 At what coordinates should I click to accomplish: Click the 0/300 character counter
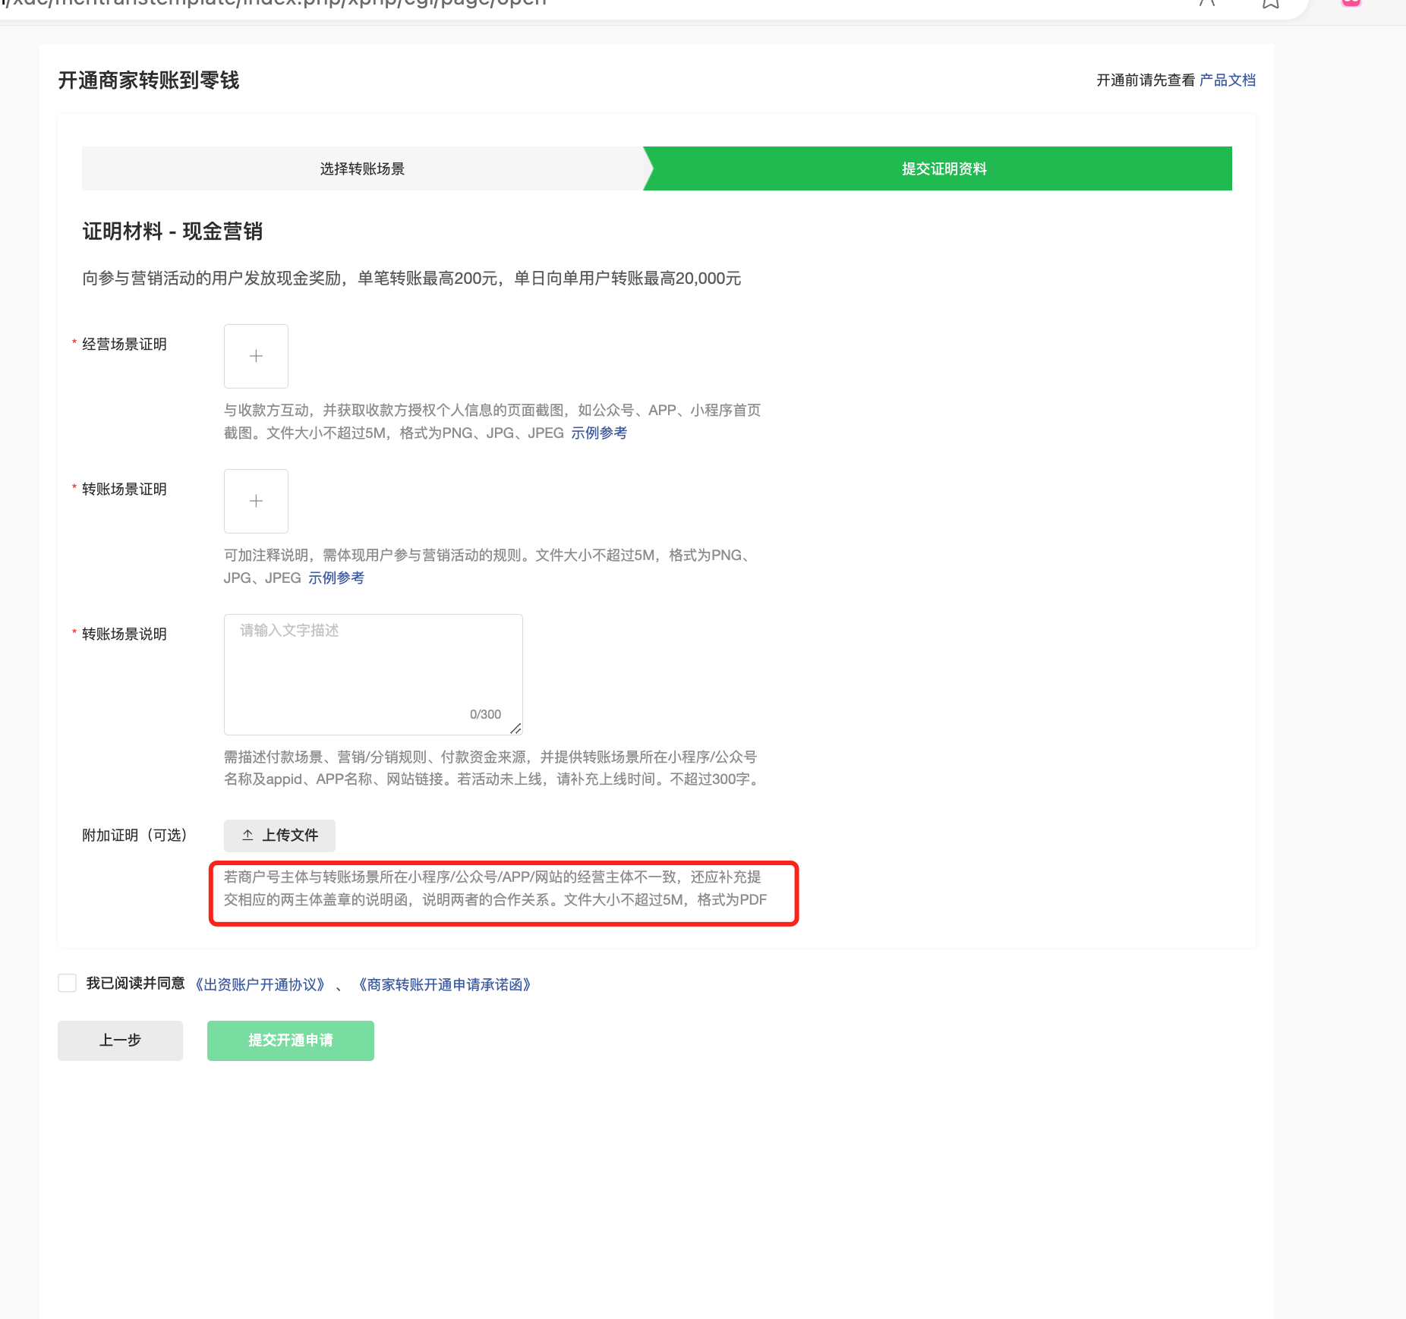[x=485, y=714]
